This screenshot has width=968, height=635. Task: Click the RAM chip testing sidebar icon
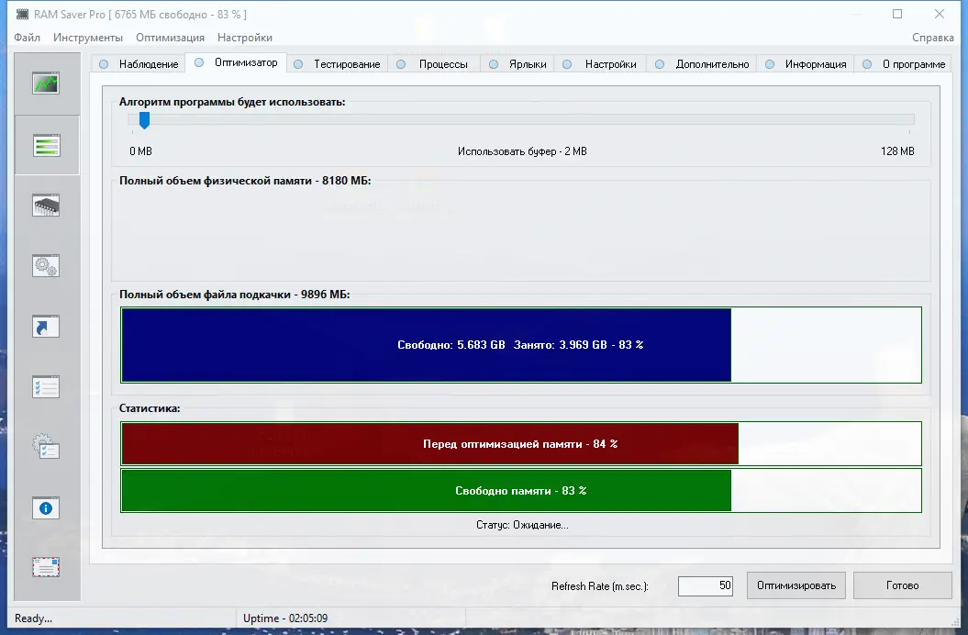(46, 205)
